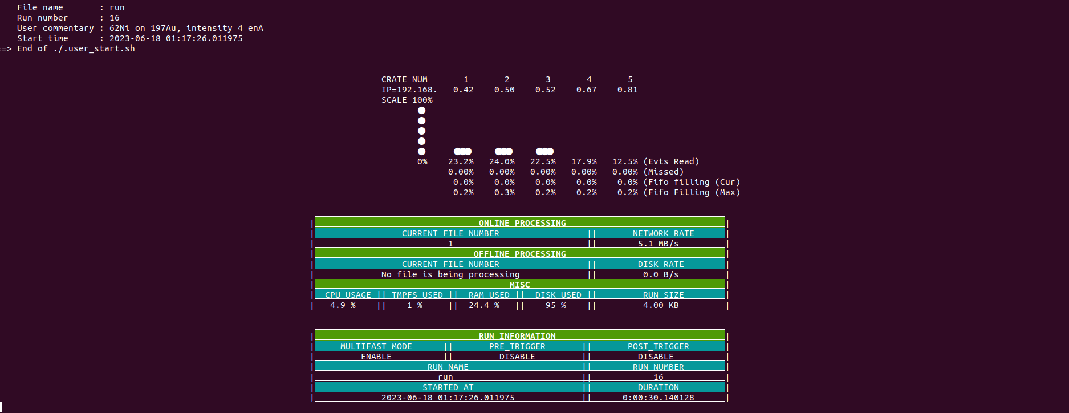Click the SCALE 100% label
Screen dimensions: 1069x413
[407, 100]
